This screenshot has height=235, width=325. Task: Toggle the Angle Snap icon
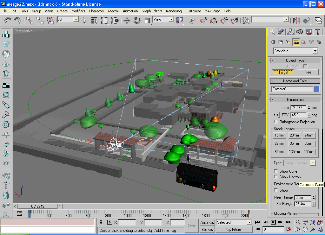(214, 21)
